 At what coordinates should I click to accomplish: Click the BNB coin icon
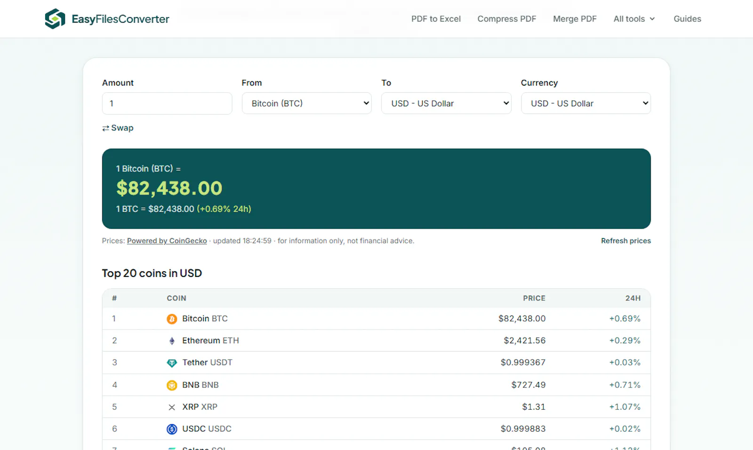[x=172, y=385]
